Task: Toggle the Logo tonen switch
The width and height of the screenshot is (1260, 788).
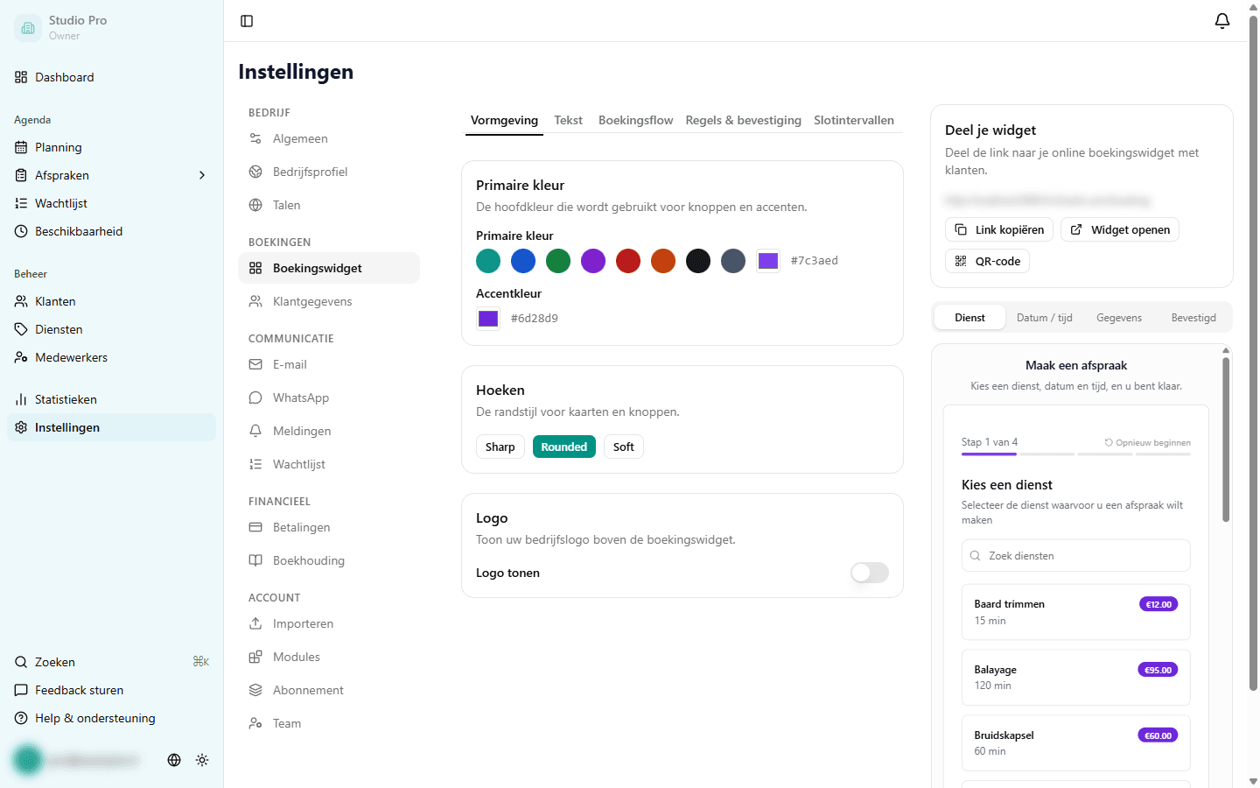Action: pos(870,573)
